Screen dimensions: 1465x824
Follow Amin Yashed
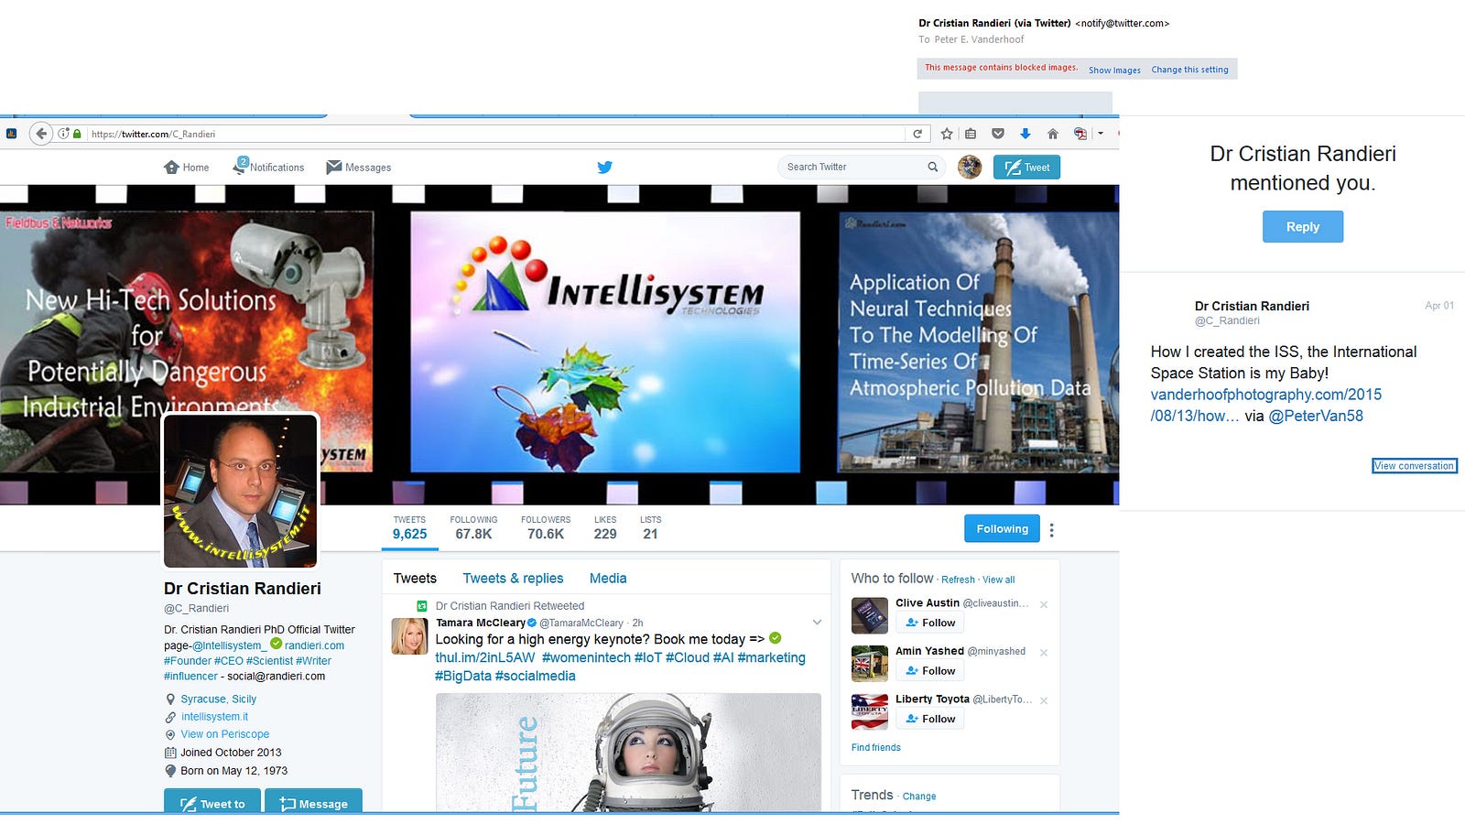coord(929,671)
